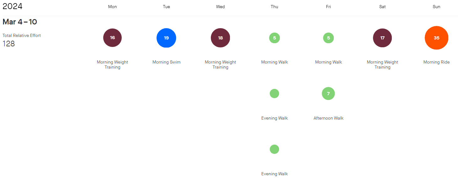Open Wednesday's Morning Weight Training link
The width and height of the screenshot is (458, 190).
tap(221, 64)
